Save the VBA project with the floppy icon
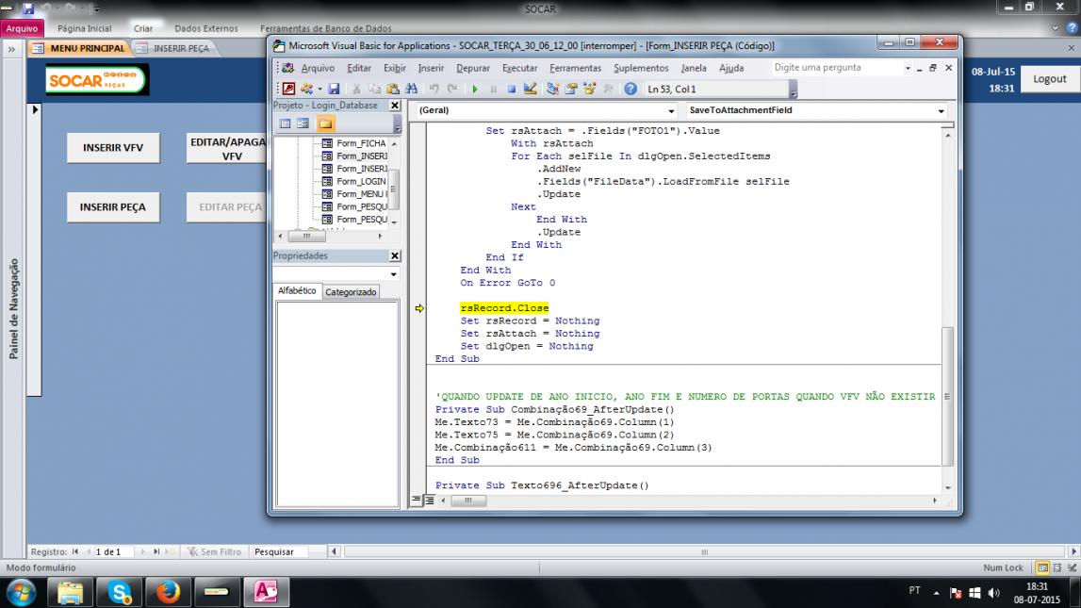The width and height of the screenshot is (1081, 608). 334,89
